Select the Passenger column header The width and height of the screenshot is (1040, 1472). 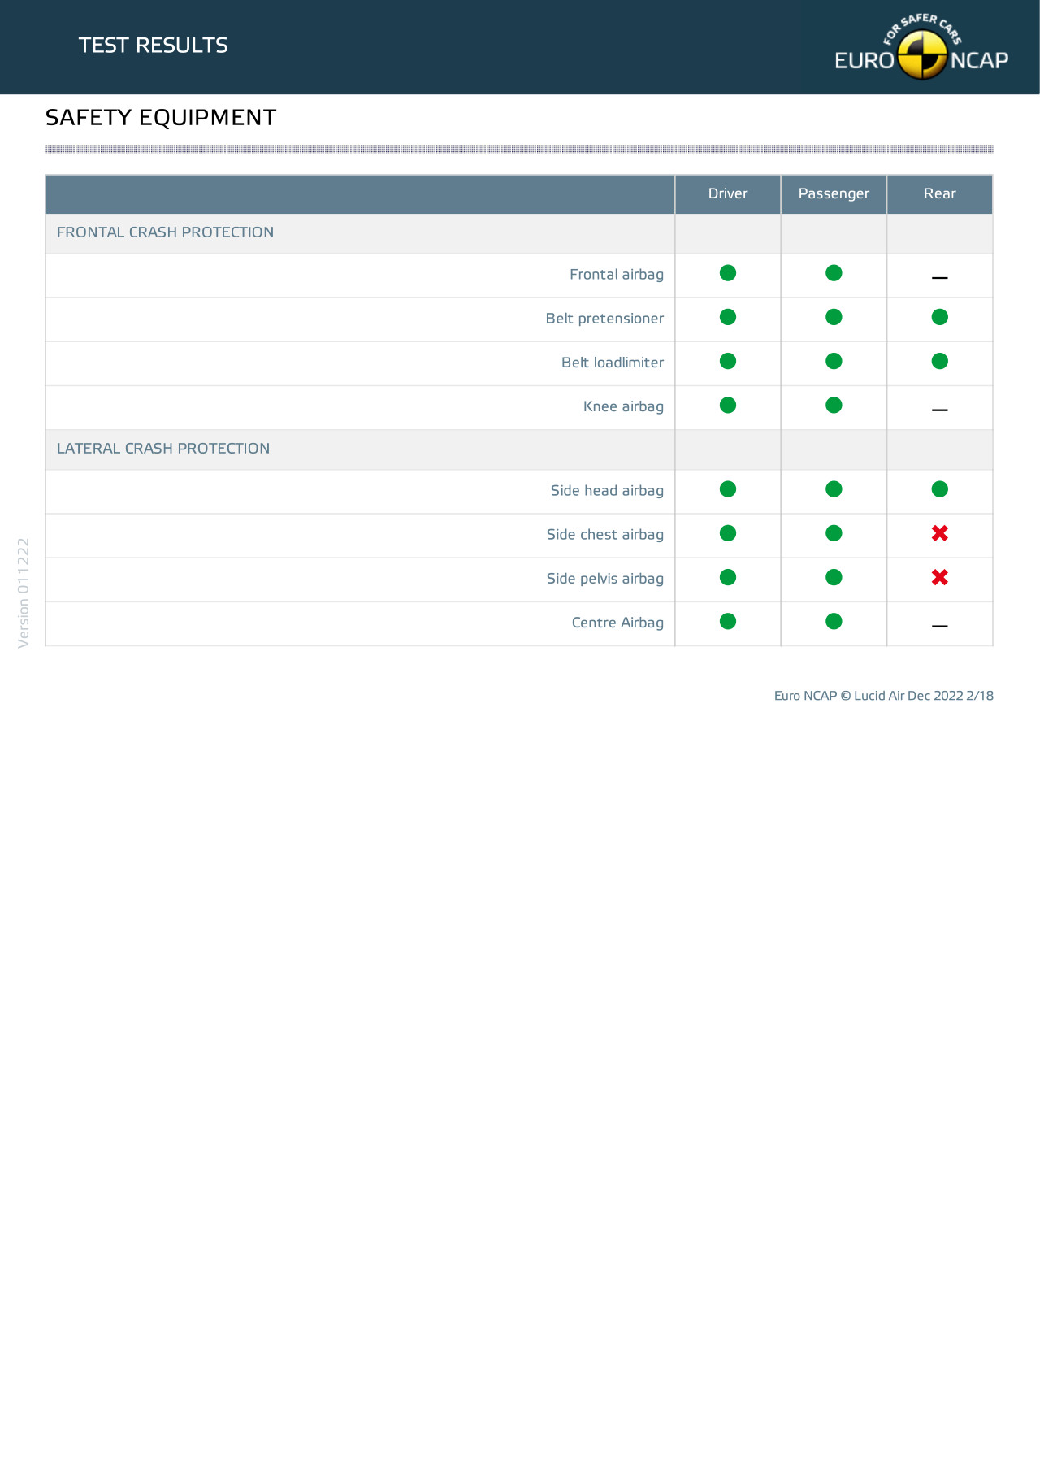click(x=834, y=194)
